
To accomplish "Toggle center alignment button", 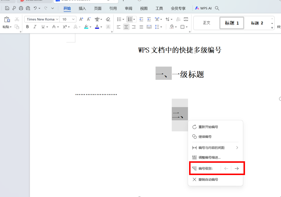I will pyautogui.click(x=126, y=27).
